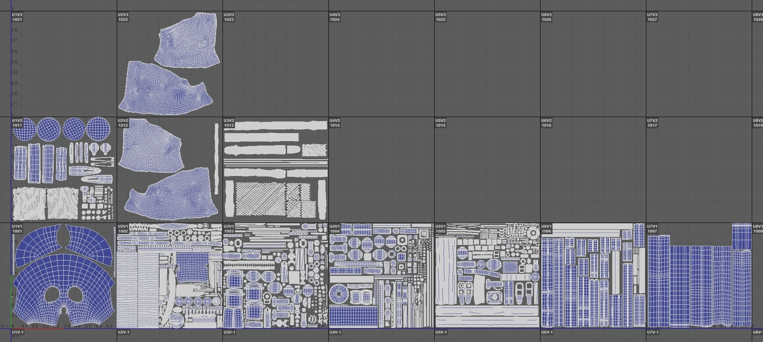Image resolution: width=763 pixels, height=342 pixels.
Task: Click the U4V1 1004 tile label
Action: pos(335,229)
